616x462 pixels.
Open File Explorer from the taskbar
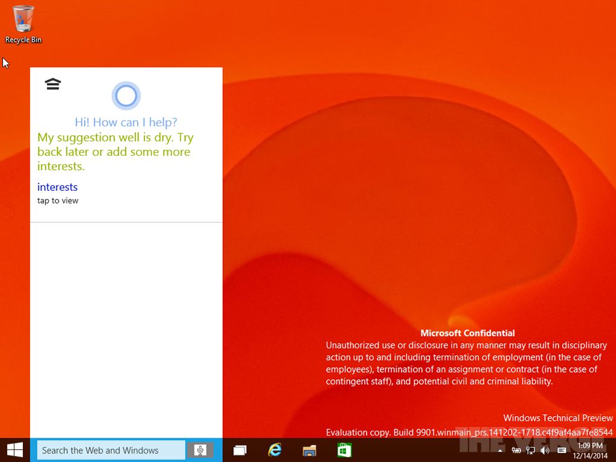pos(310,450)
